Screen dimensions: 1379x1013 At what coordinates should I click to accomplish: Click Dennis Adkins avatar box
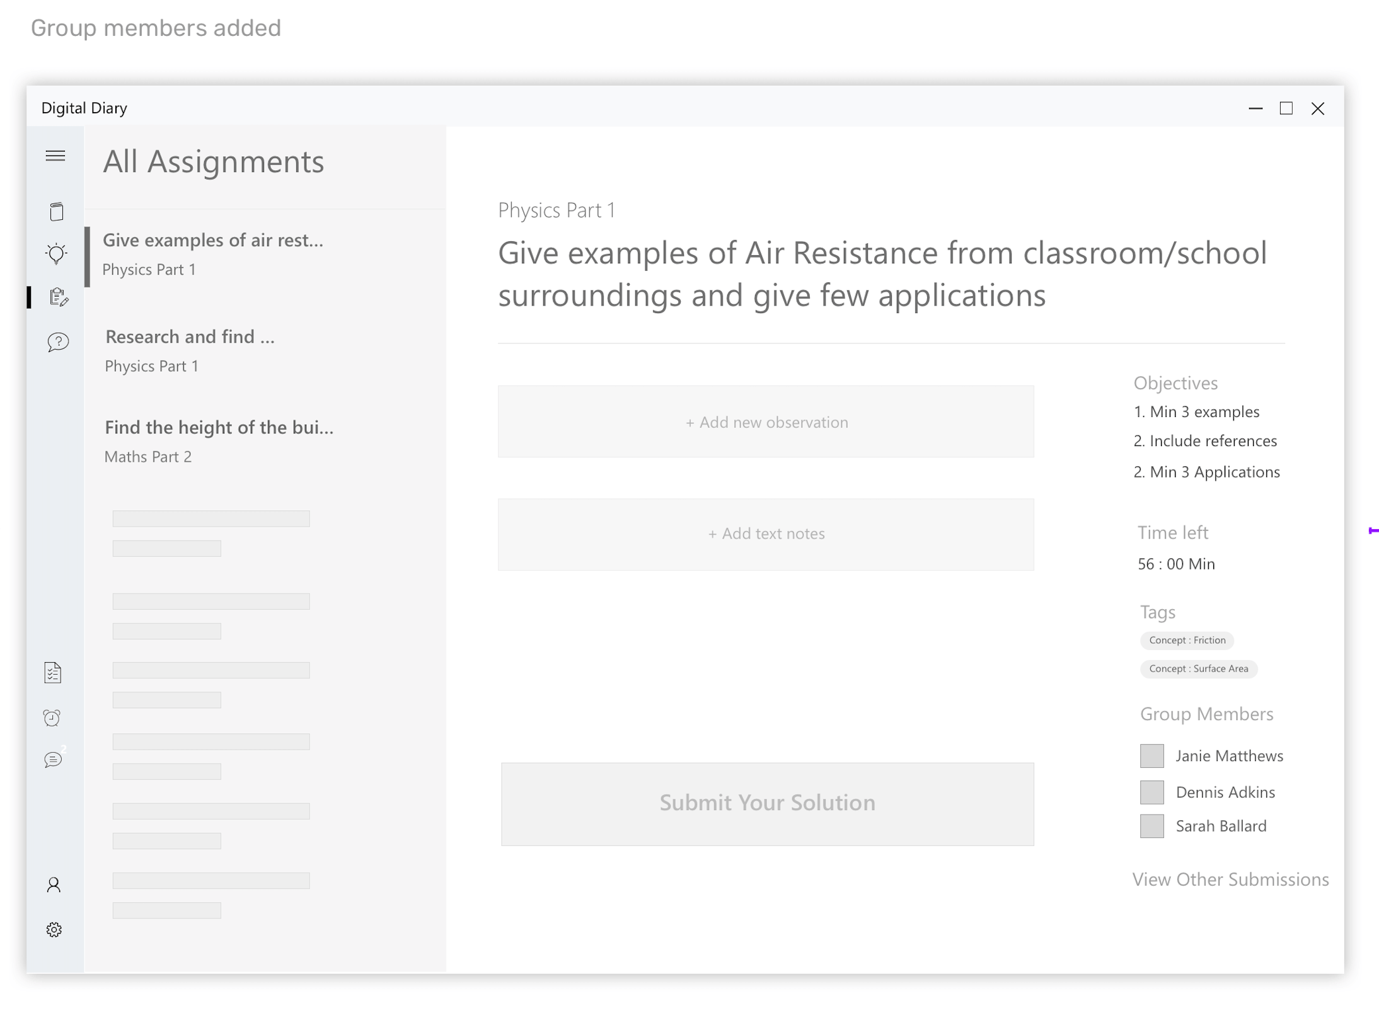pos(1151,792)
